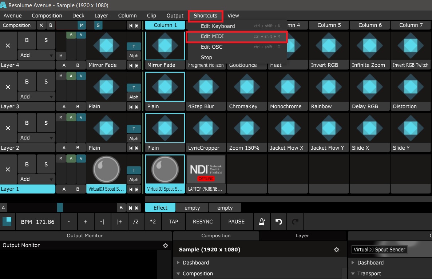Click composition next column arrow
Screen dimensions: 432x279
pyautogui.click(x=137, y=25)
